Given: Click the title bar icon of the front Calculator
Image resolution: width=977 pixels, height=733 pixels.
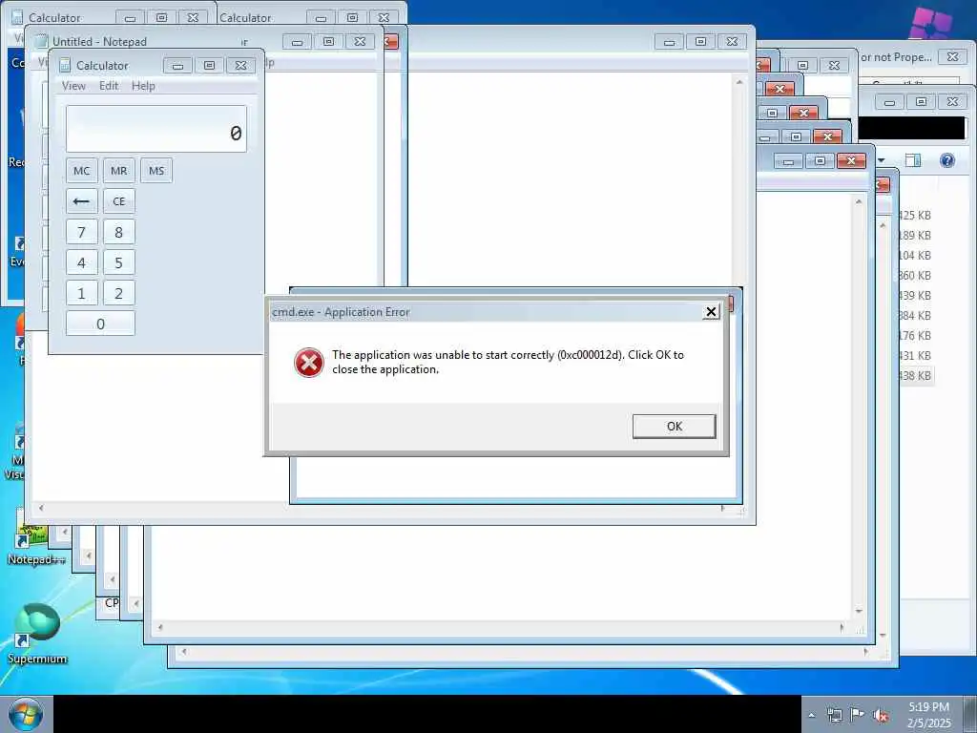Looking at the screenshot, I should (65, 66).
